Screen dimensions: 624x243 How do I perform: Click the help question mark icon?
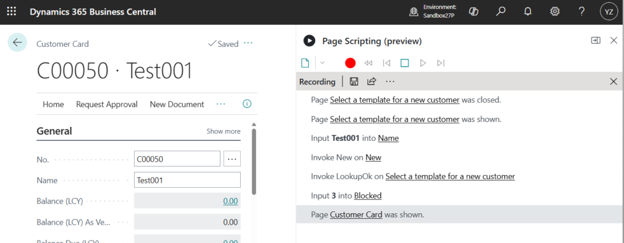coord(581,12)
